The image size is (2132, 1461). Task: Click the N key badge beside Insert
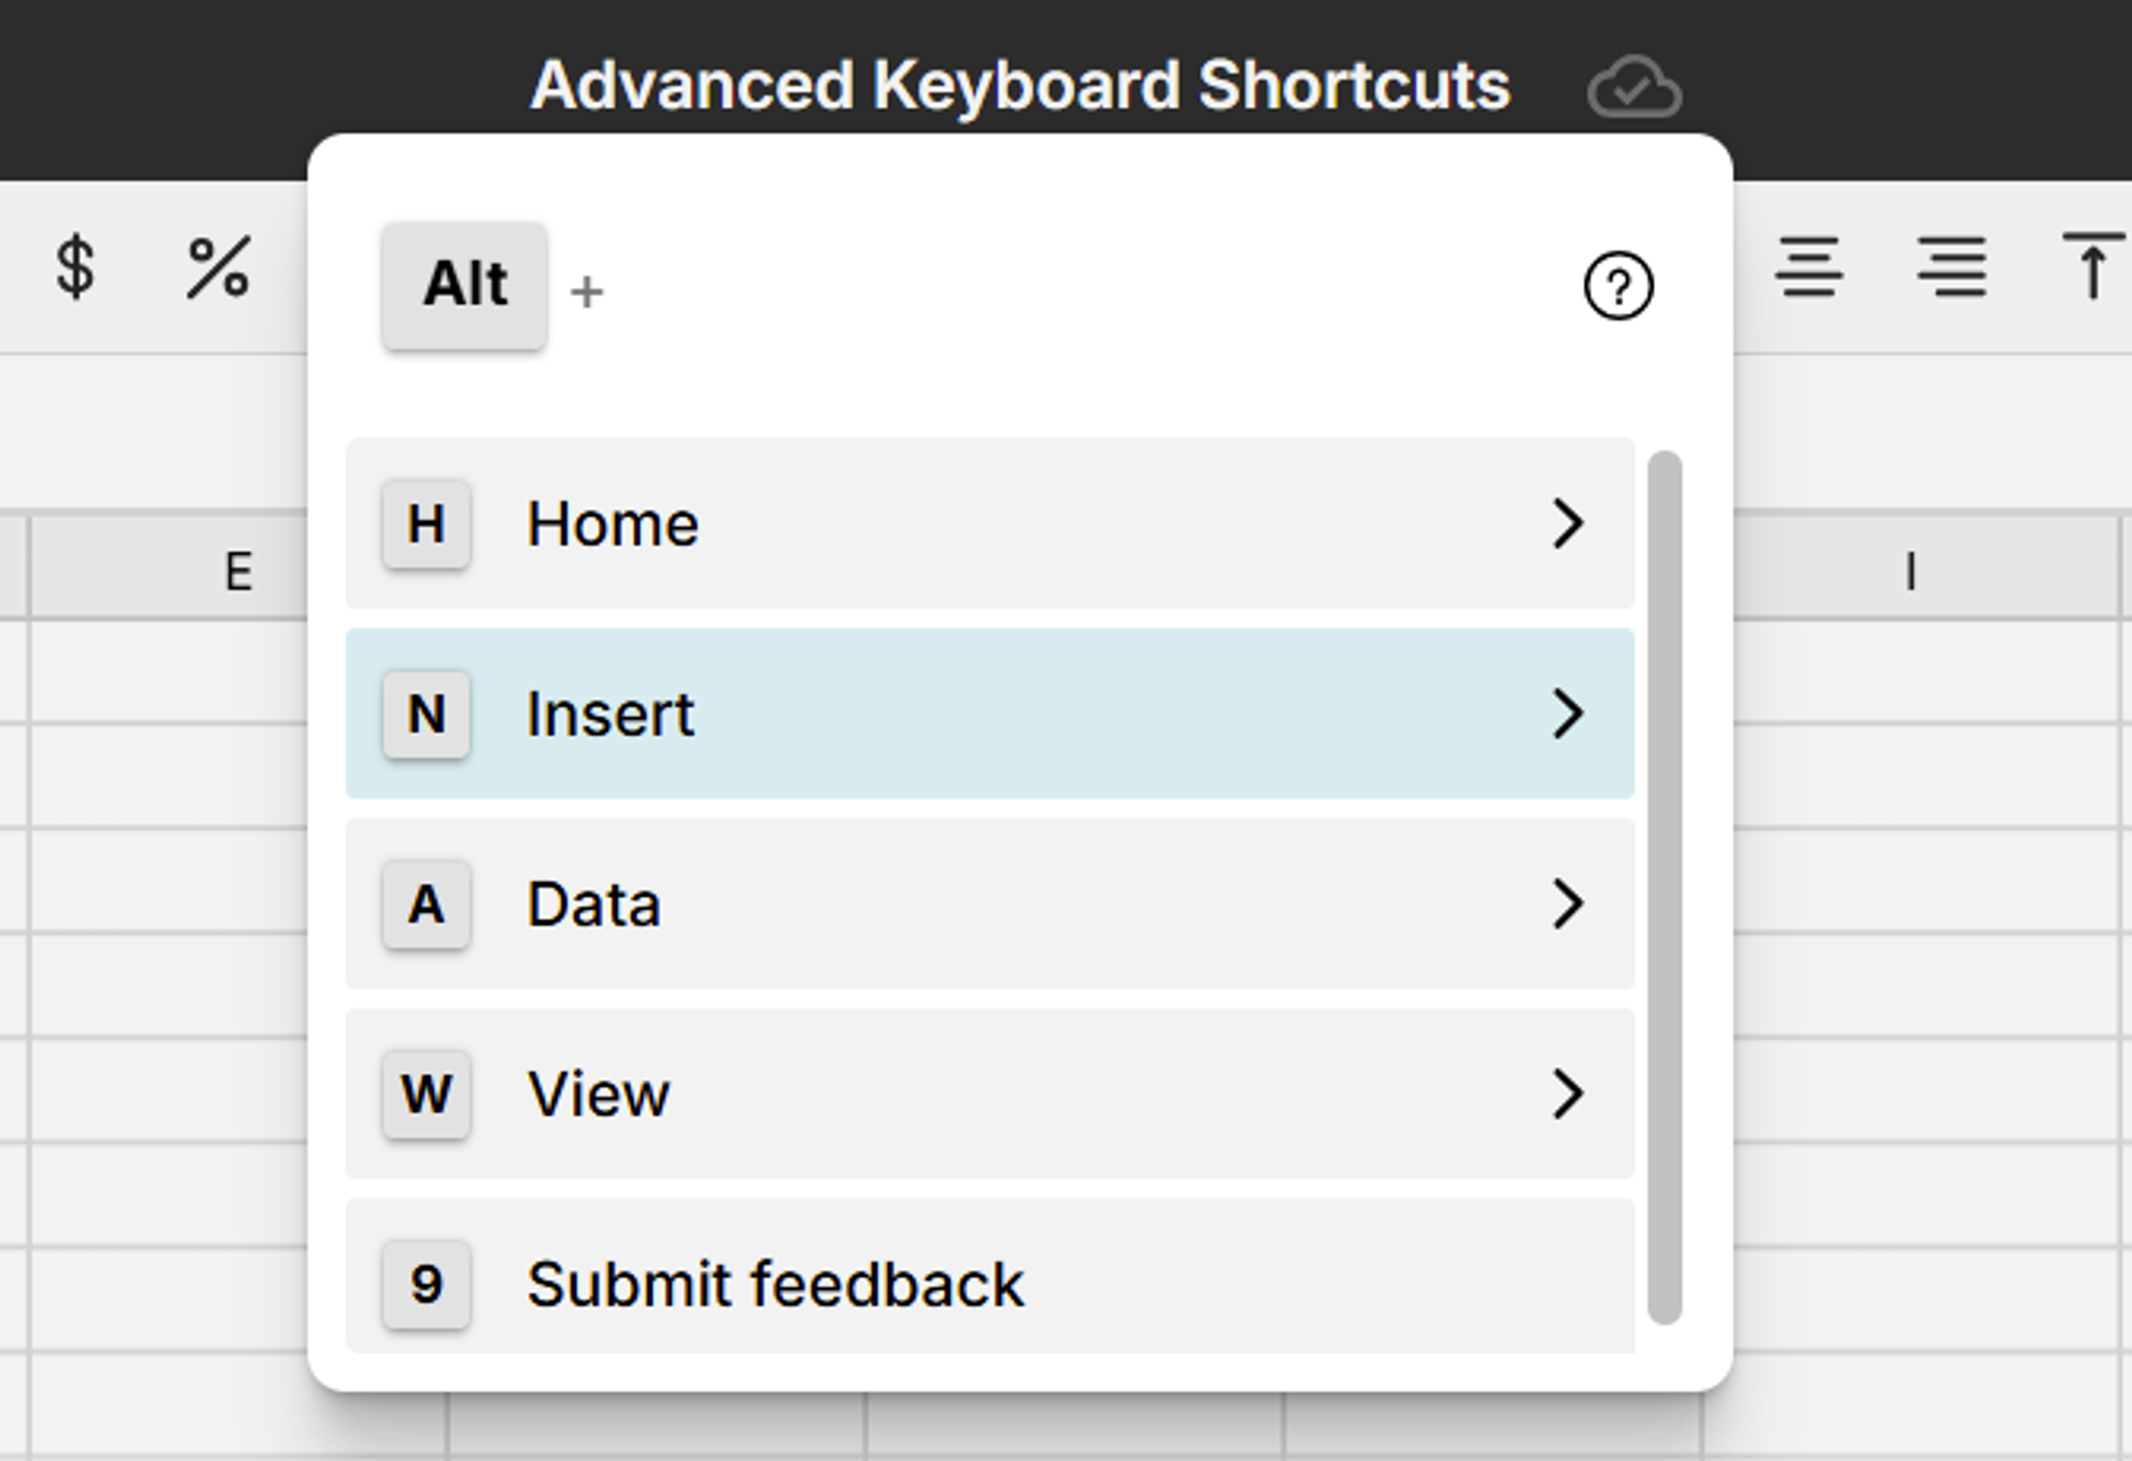click(x=426, y=714)
